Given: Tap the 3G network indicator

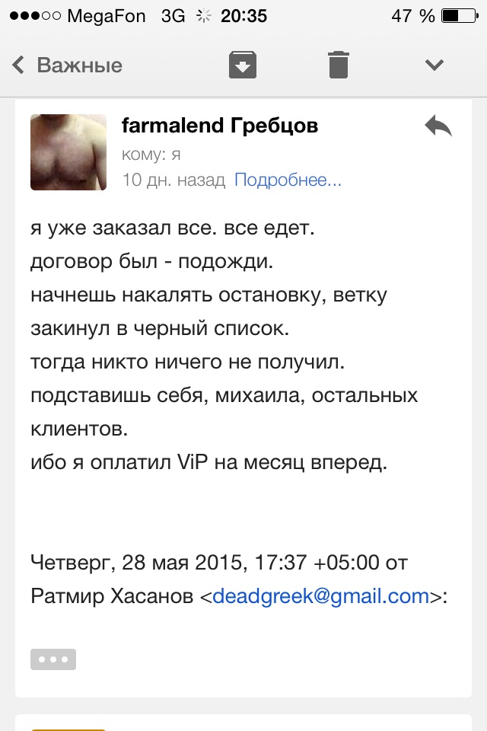Looking at the screenshot, I should click(x=173, y=16).
